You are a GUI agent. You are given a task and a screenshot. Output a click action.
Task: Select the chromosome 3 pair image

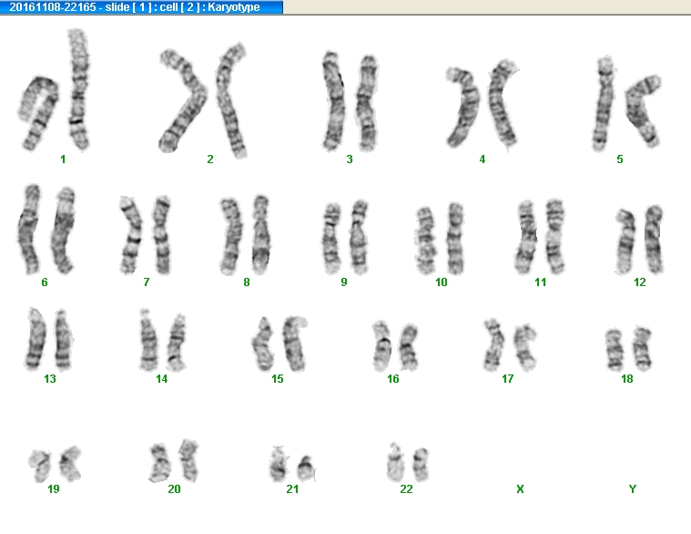351,102
